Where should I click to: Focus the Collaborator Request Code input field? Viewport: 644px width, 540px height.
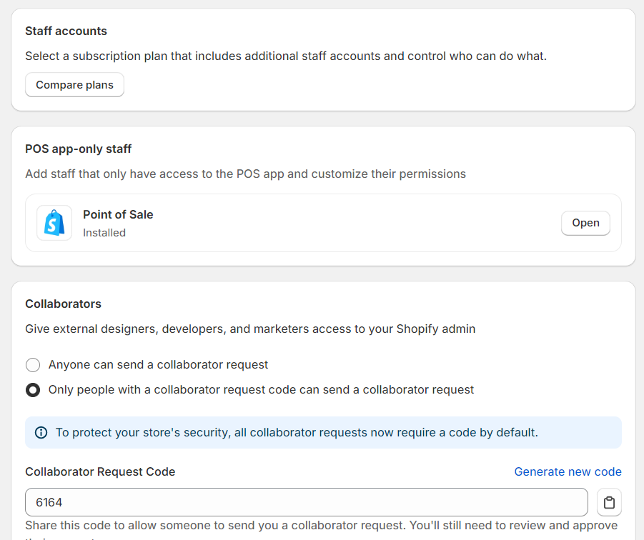[306, 502]
